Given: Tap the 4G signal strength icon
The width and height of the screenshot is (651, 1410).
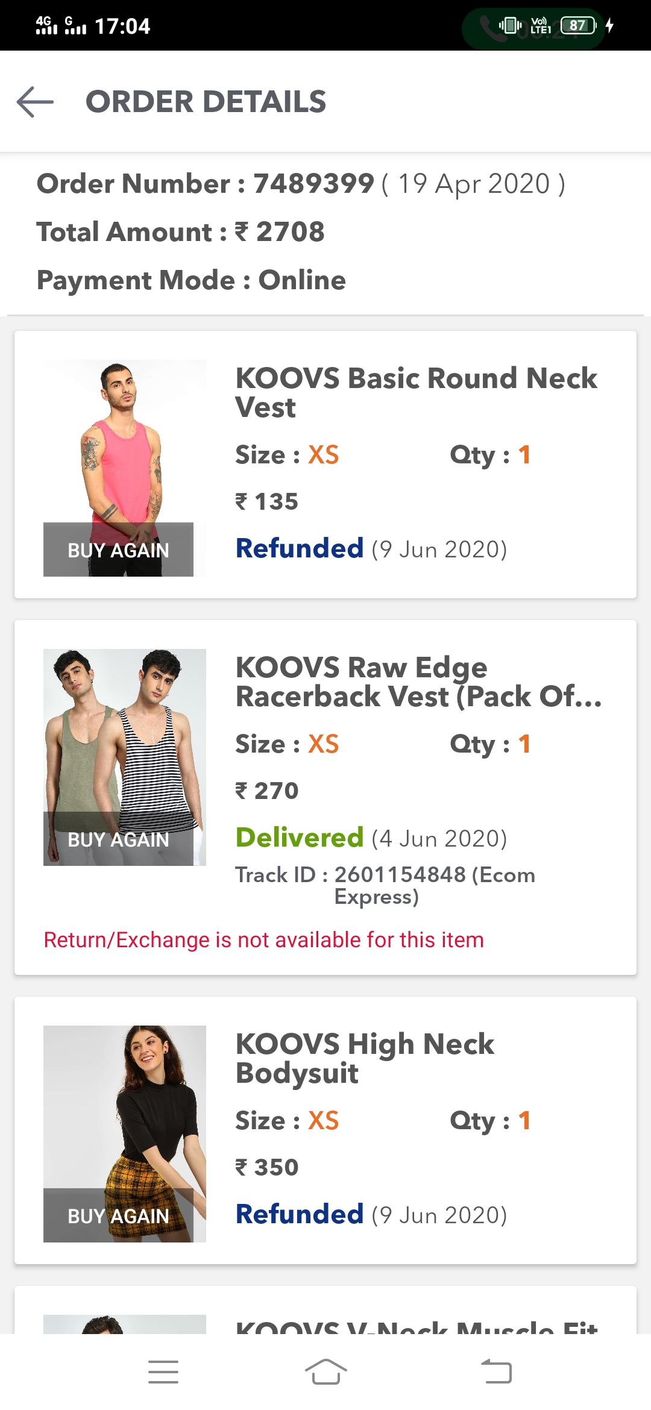Looking at the screenshot, I should 46,25.
